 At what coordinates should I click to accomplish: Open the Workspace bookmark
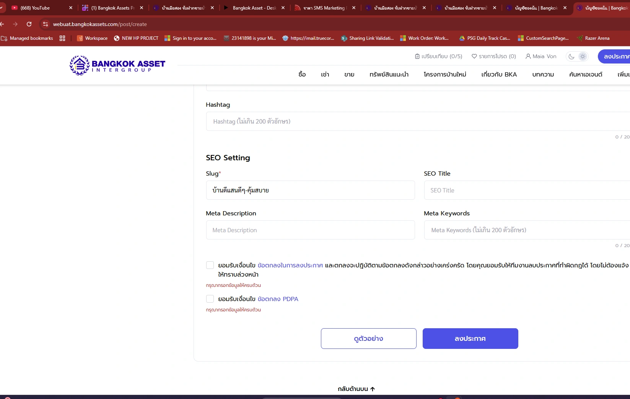click(92, 38)
